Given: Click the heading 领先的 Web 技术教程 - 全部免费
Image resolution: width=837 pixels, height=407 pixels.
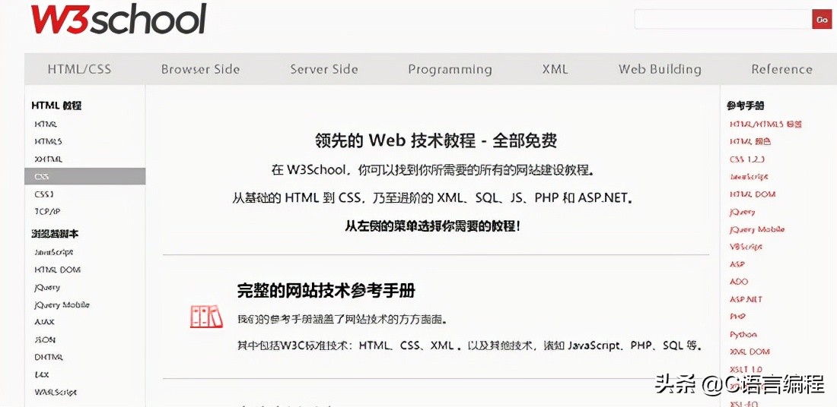Looking at the screenshot, I should click(x=436, y=140).
